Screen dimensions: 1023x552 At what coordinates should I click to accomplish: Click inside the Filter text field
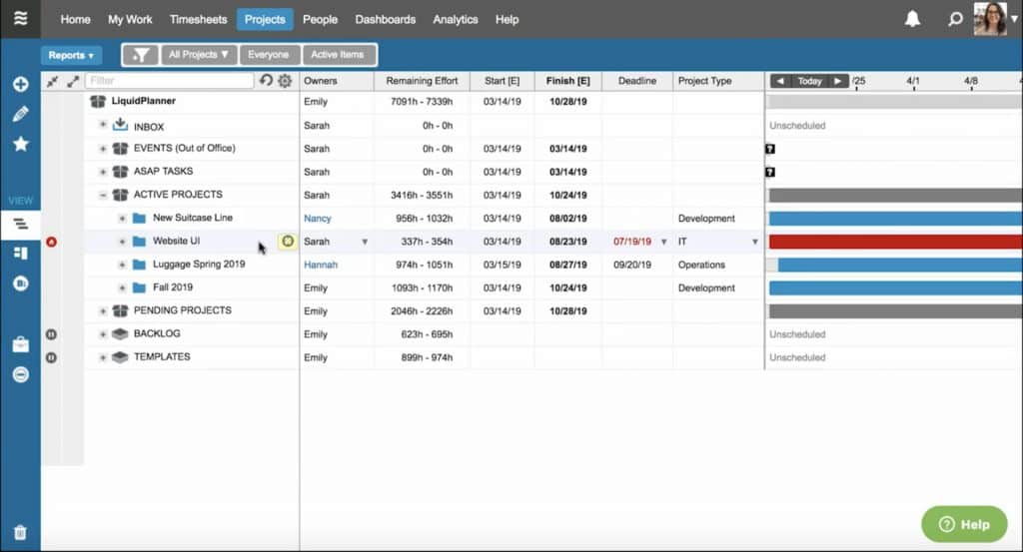pos(169,81)
